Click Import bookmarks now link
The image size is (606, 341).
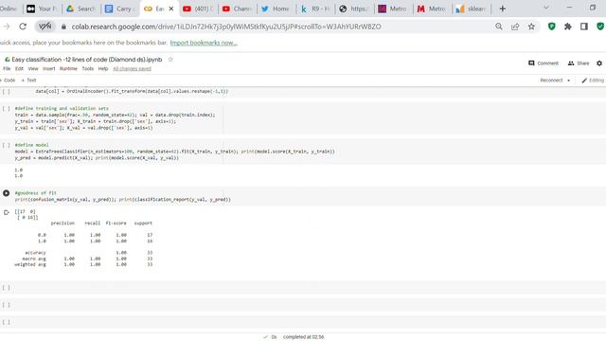click(204, 43)
